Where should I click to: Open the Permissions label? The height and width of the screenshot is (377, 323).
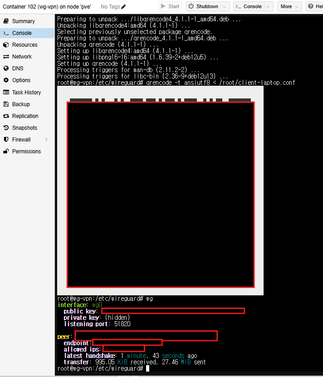26,151
